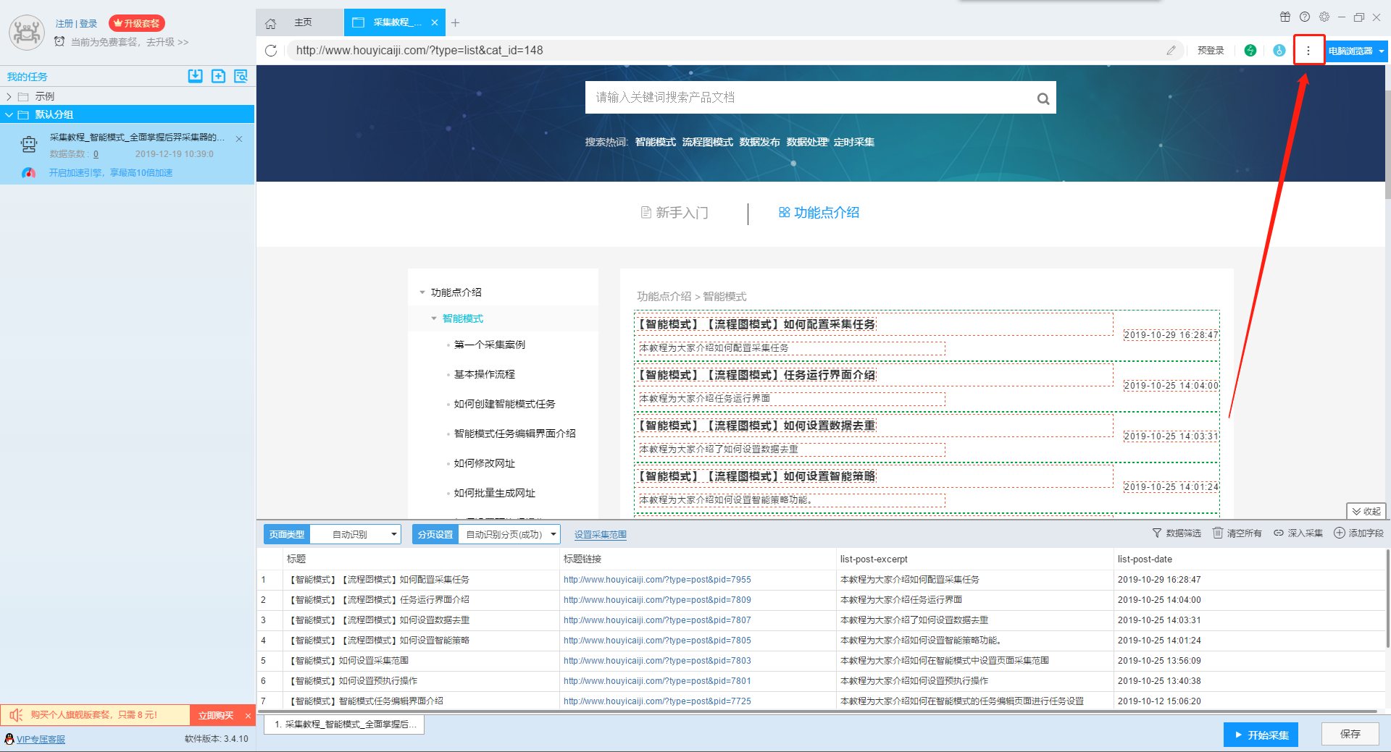Click the product document search input field
Image resolution: width=1391 pixels, height=752 pixels.
[797, 97]
